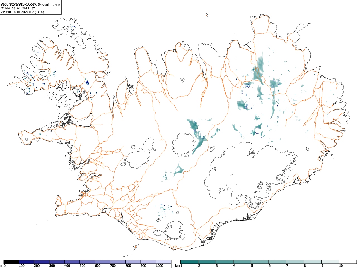Screen dimensions: 357x268
Task: Click the '5' tick label in the km legend
Action: (252, 266)
